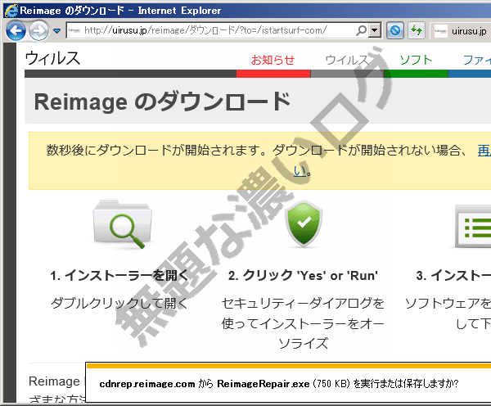Click the folder with magnifier icon

[x=123, y=224]
